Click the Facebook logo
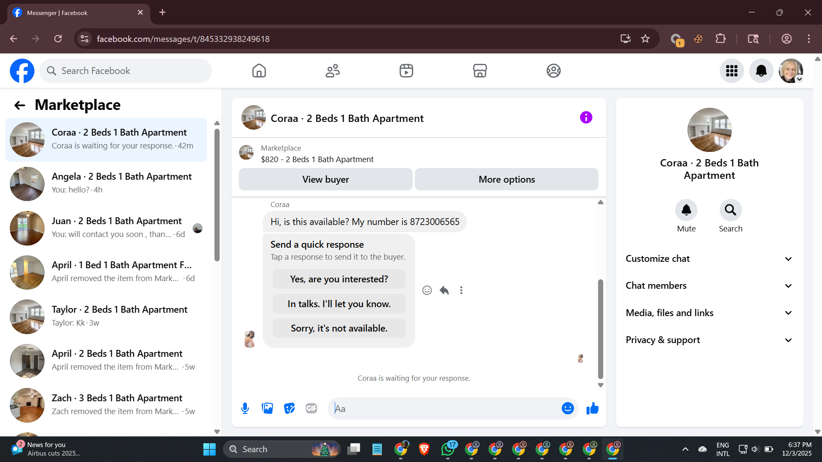Image resolution: width=822 pixels, height=462 pixels. coord(22,71)
